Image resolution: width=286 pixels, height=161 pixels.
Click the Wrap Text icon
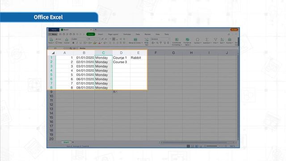147,40
